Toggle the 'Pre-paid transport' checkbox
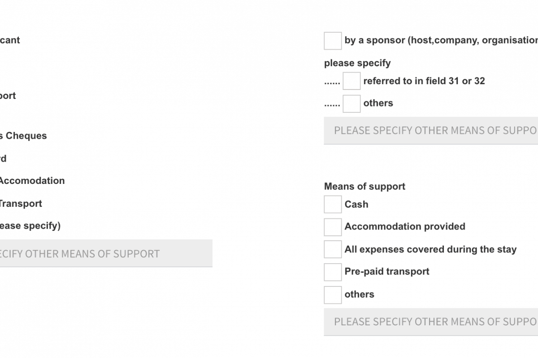This screenshot has width=538, height=358. 333,272
